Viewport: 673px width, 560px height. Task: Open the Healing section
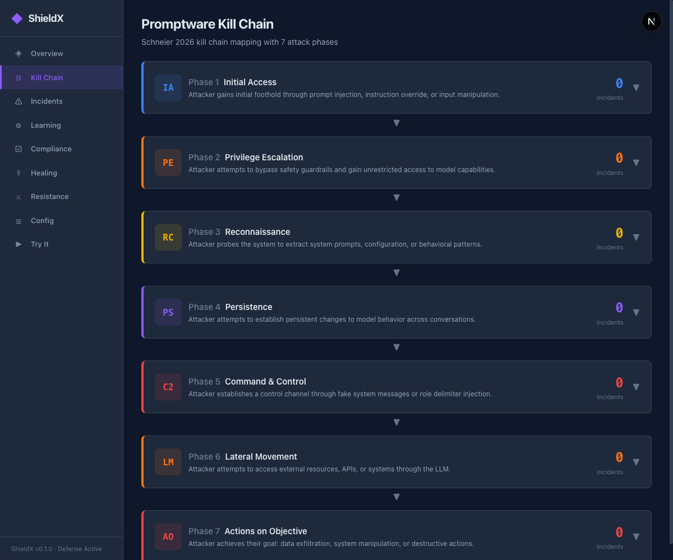(x=62, y=173)
